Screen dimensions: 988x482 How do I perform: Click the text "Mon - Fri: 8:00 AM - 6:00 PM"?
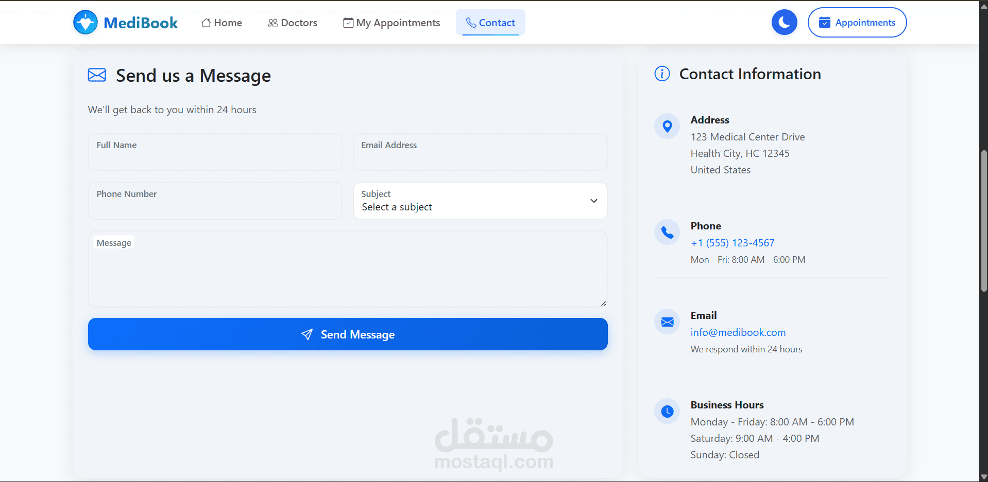click(x=748, y=260)
